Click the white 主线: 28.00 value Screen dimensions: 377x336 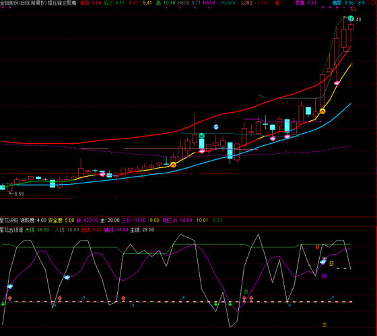(x=142, y=230)
